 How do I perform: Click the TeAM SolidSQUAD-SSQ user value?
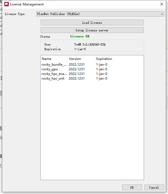(90, 44)
